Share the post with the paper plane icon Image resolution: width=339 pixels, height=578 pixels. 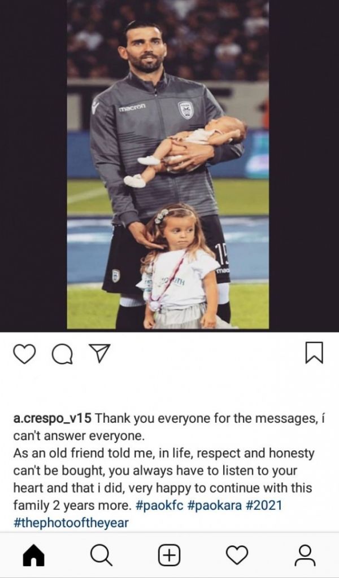[x=99, y=353]
